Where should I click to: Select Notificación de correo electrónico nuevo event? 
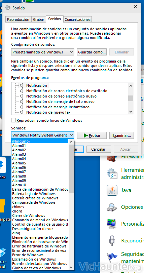point(61,96)
